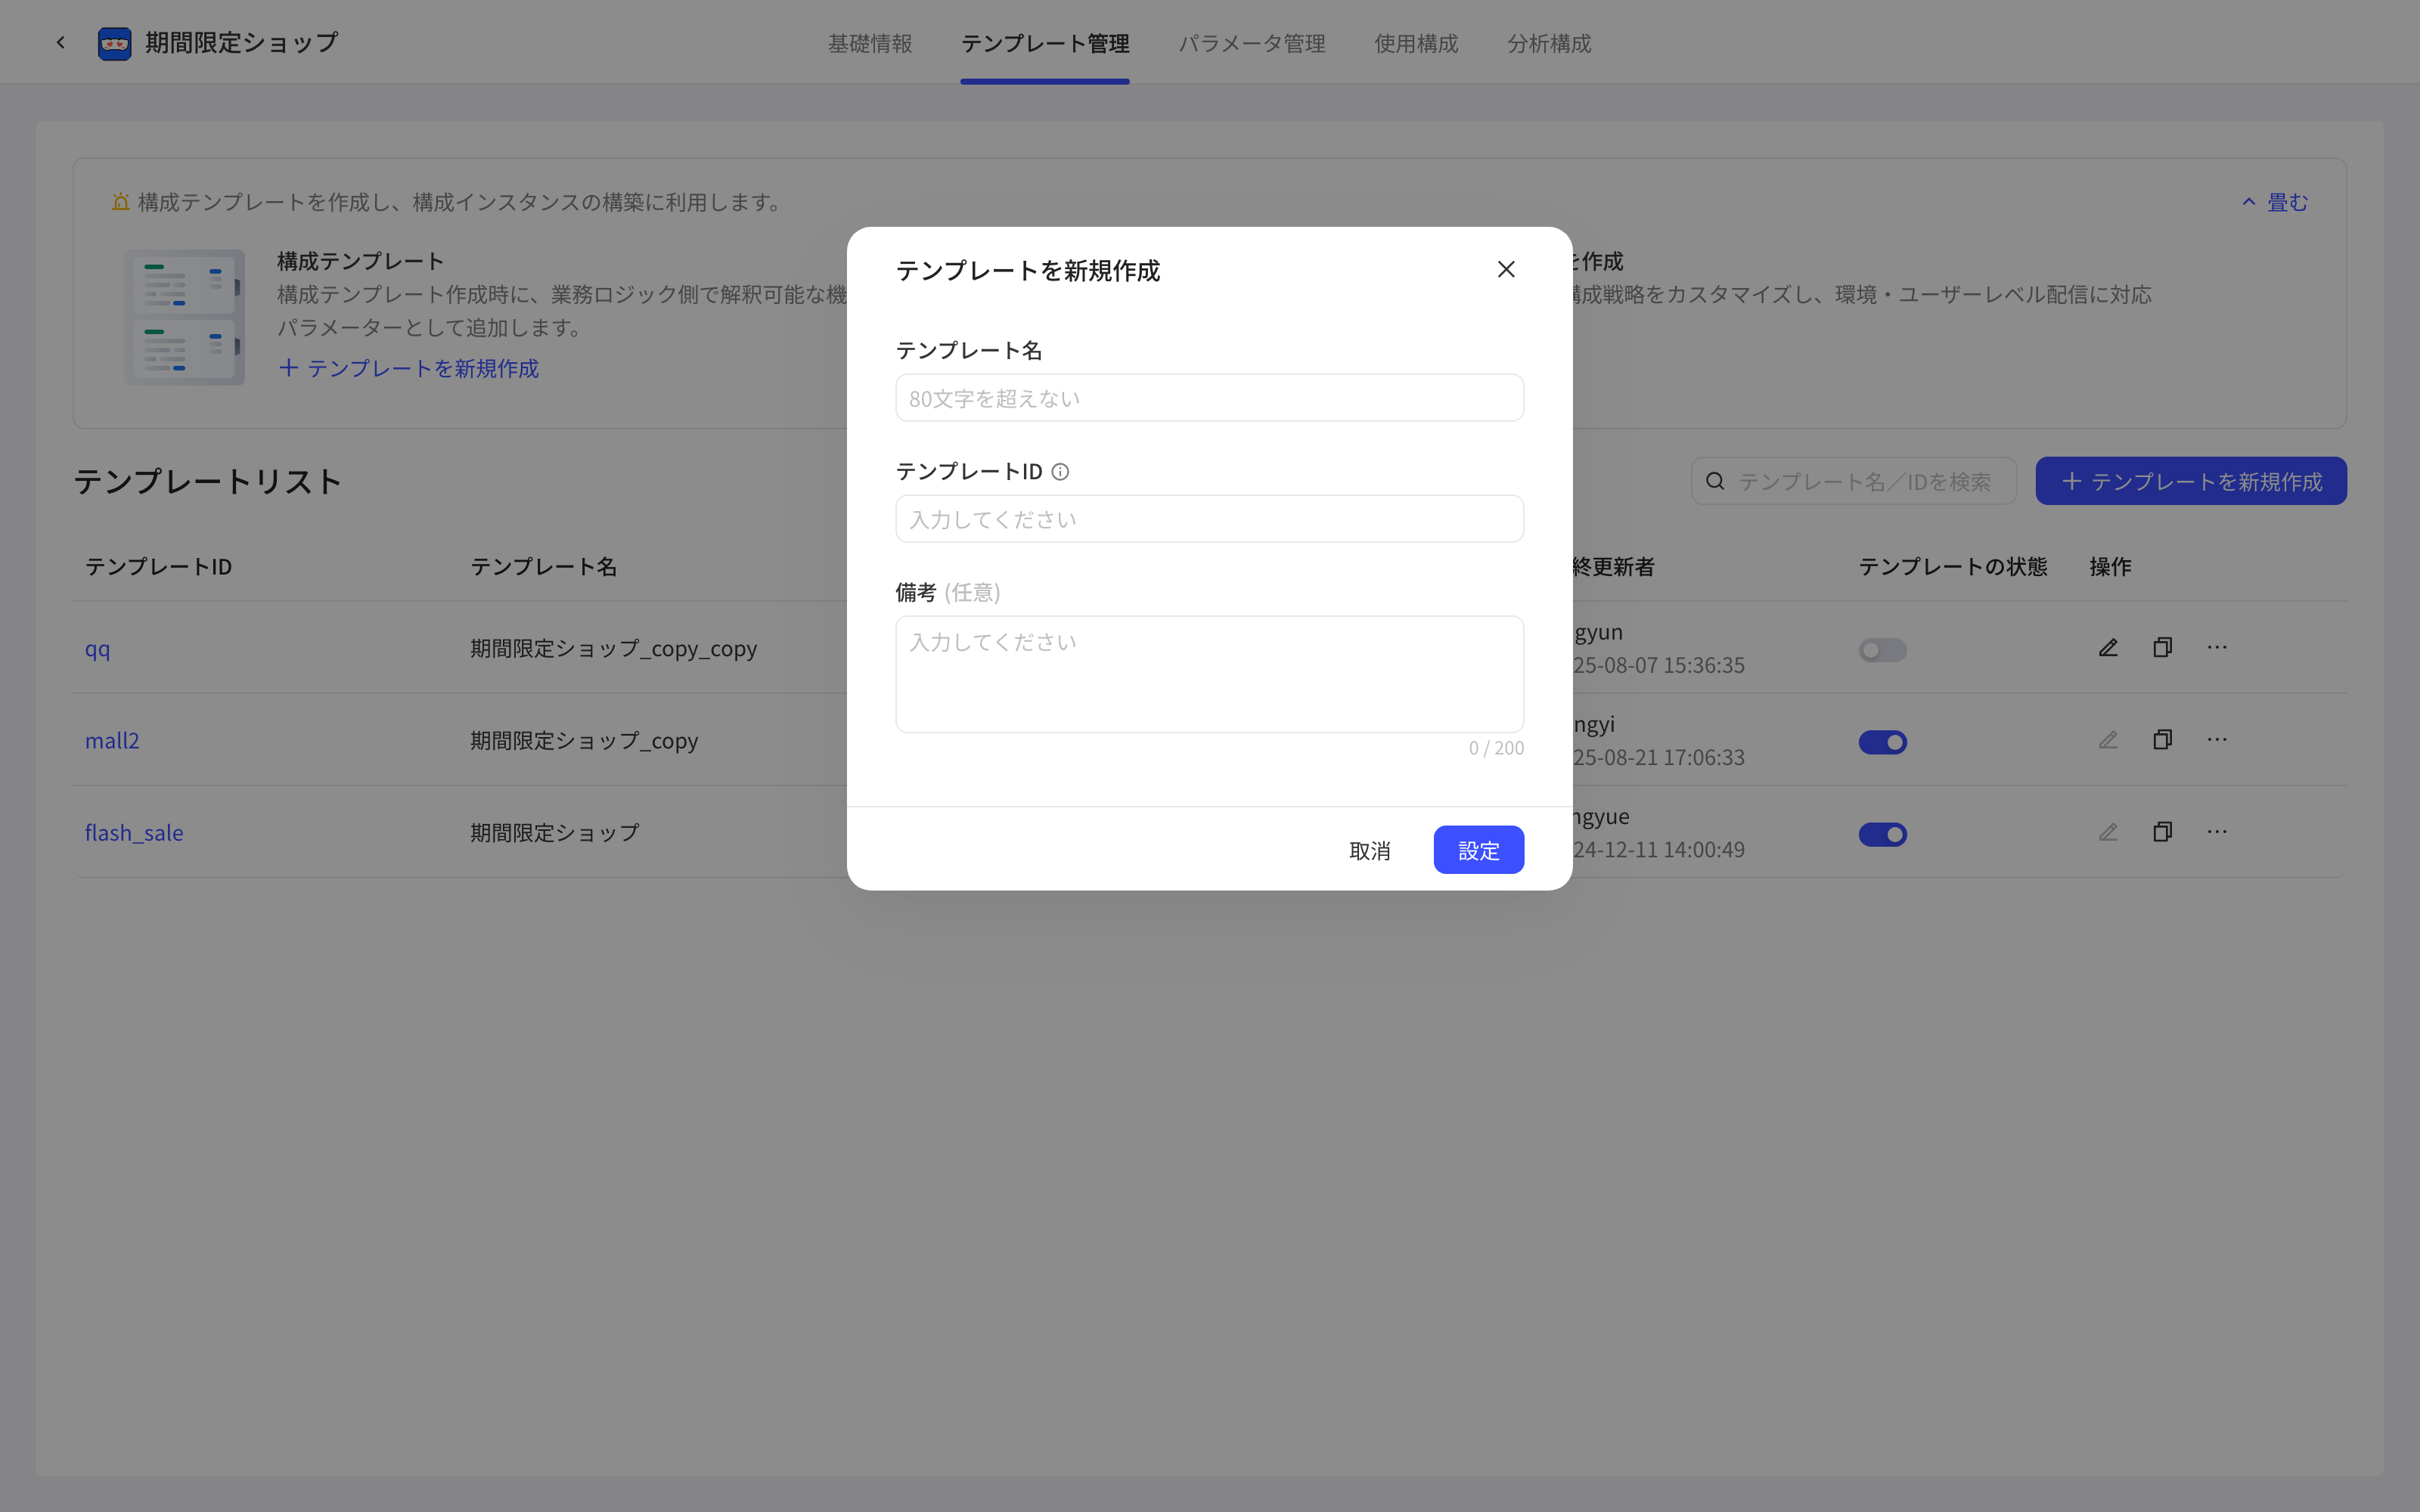The image size is (2420, 1512).
Task: Open the flash_sale template link
Action: coord(134,832)
